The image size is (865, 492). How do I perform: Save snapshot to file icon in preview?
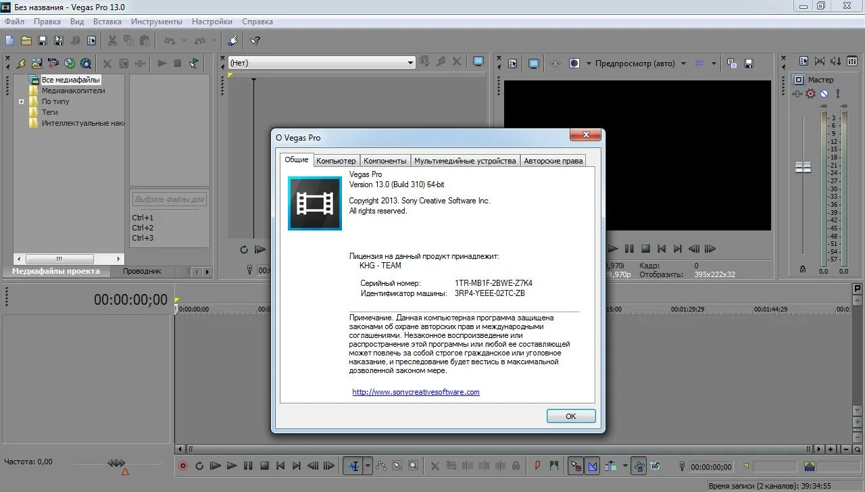point(749,64)
